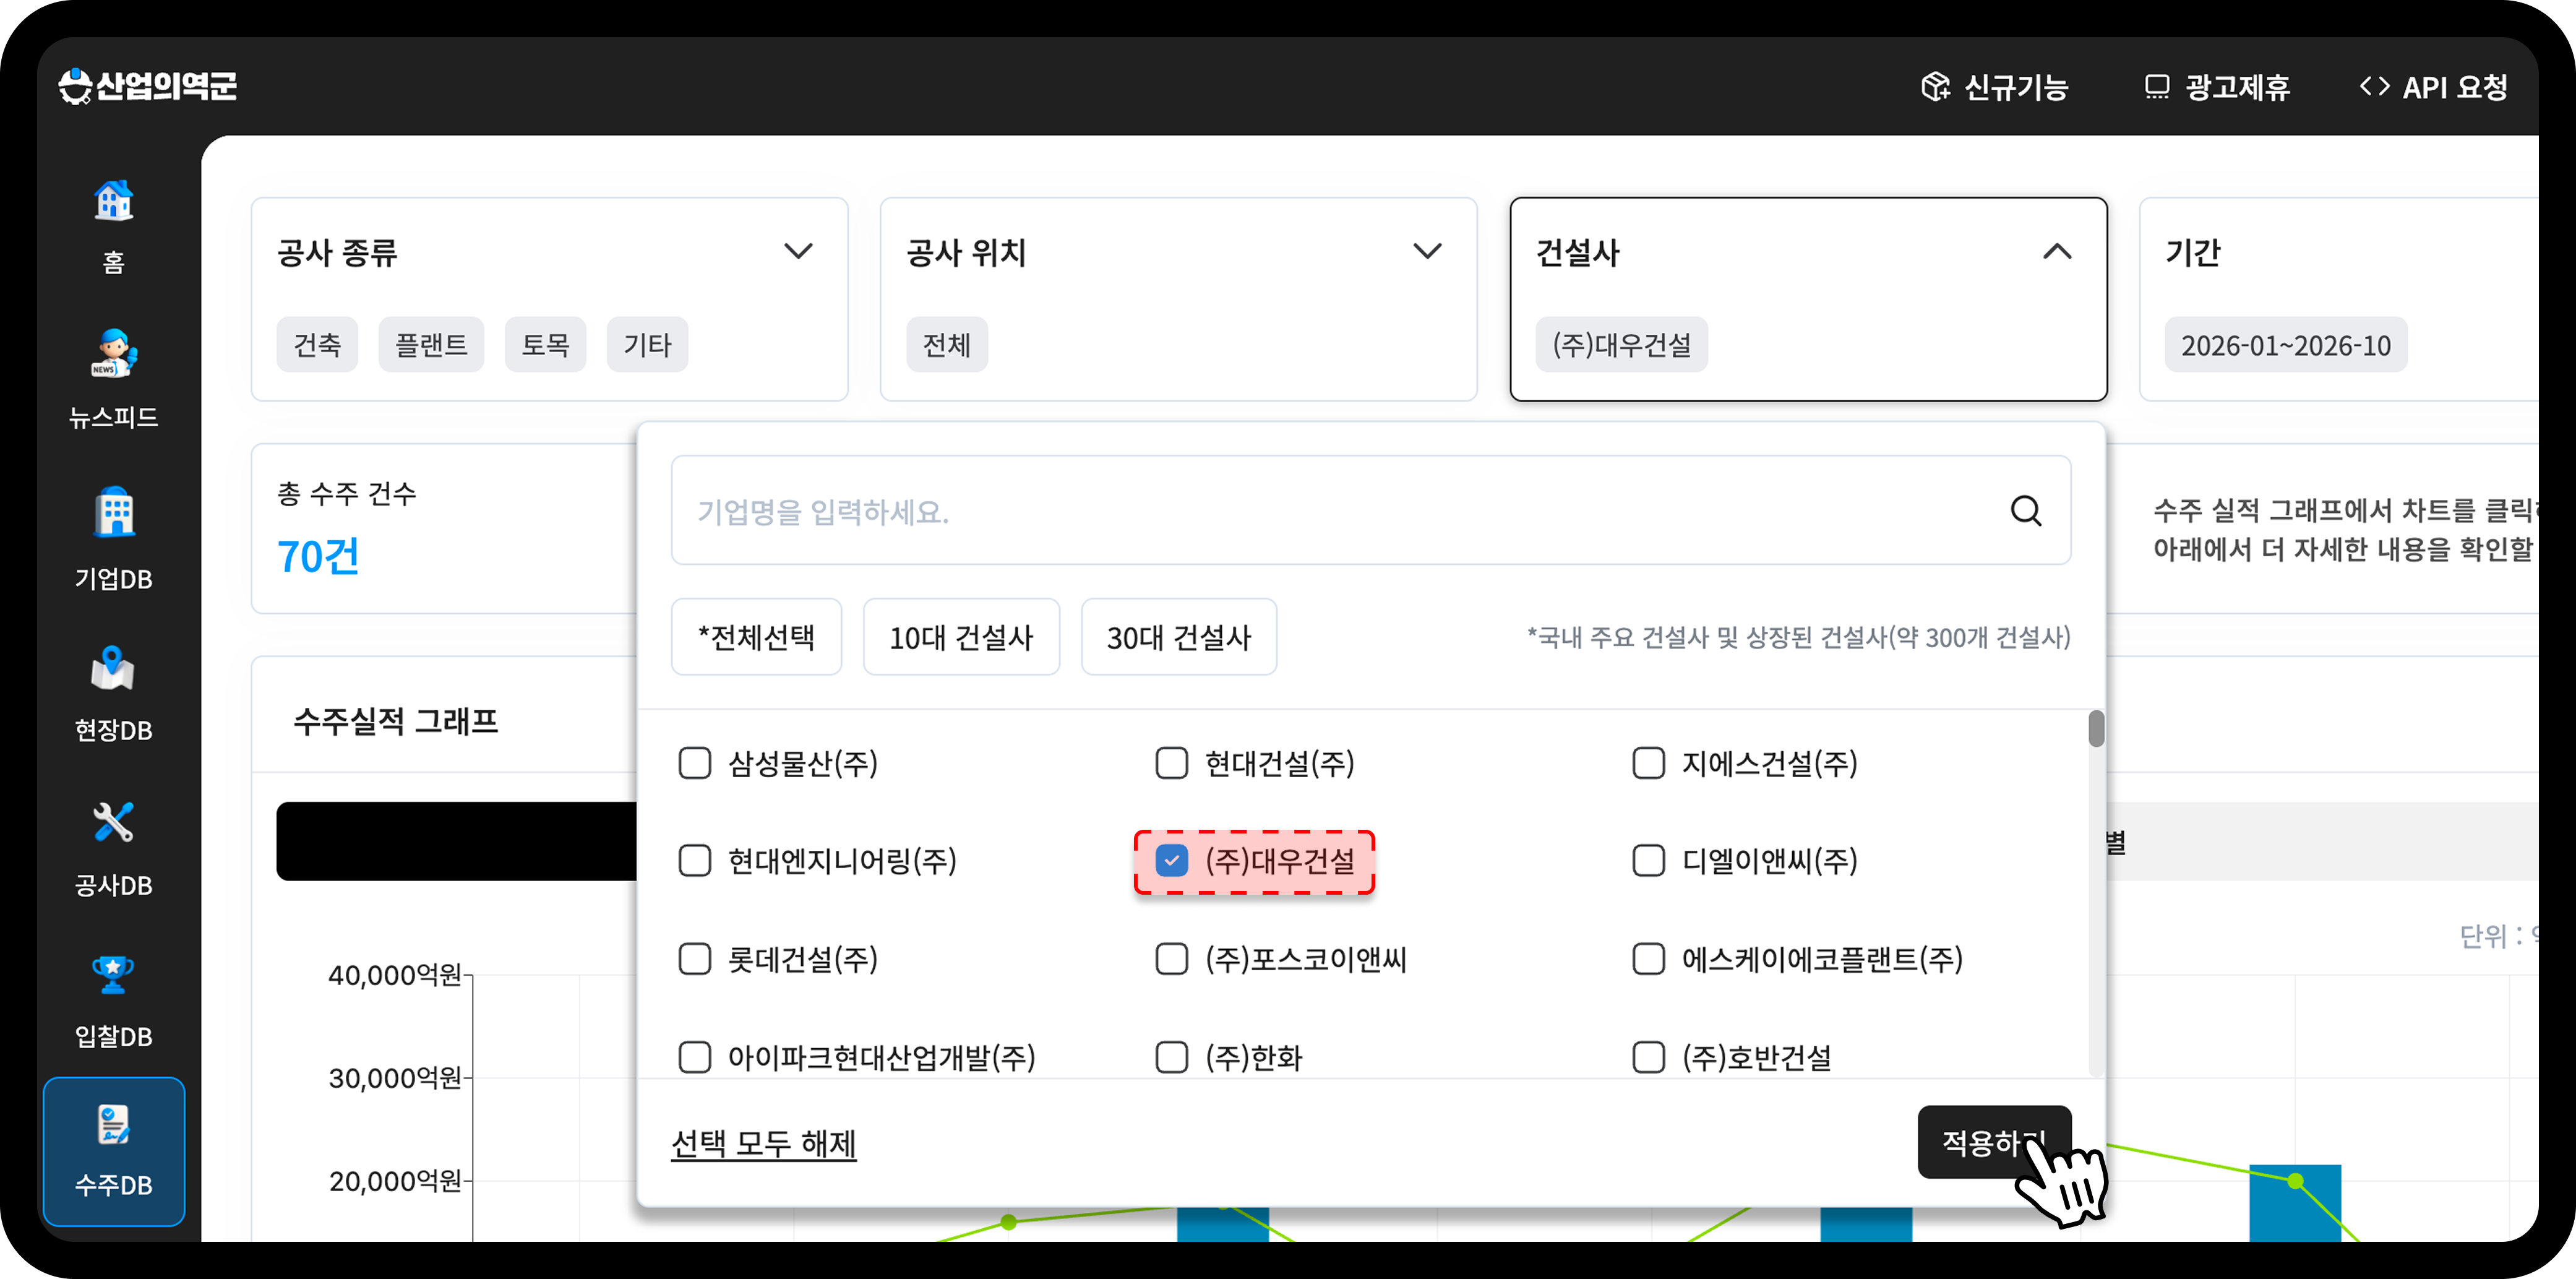Open the 기간 filter panel
The height and width of the screenshot is (1279, 2576).
click(2338, 299)
